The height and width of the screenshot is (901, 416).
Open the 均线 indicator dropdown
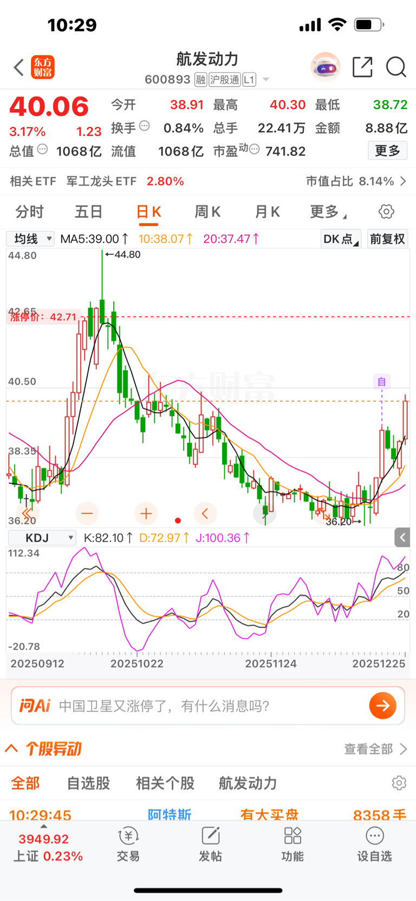[x=30, y=239]
